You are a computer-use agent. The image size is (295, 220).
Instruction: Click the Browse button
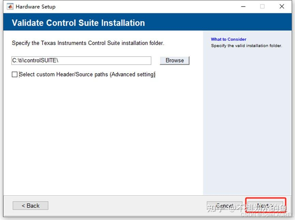pyautogui.click(x=175, y=60)
